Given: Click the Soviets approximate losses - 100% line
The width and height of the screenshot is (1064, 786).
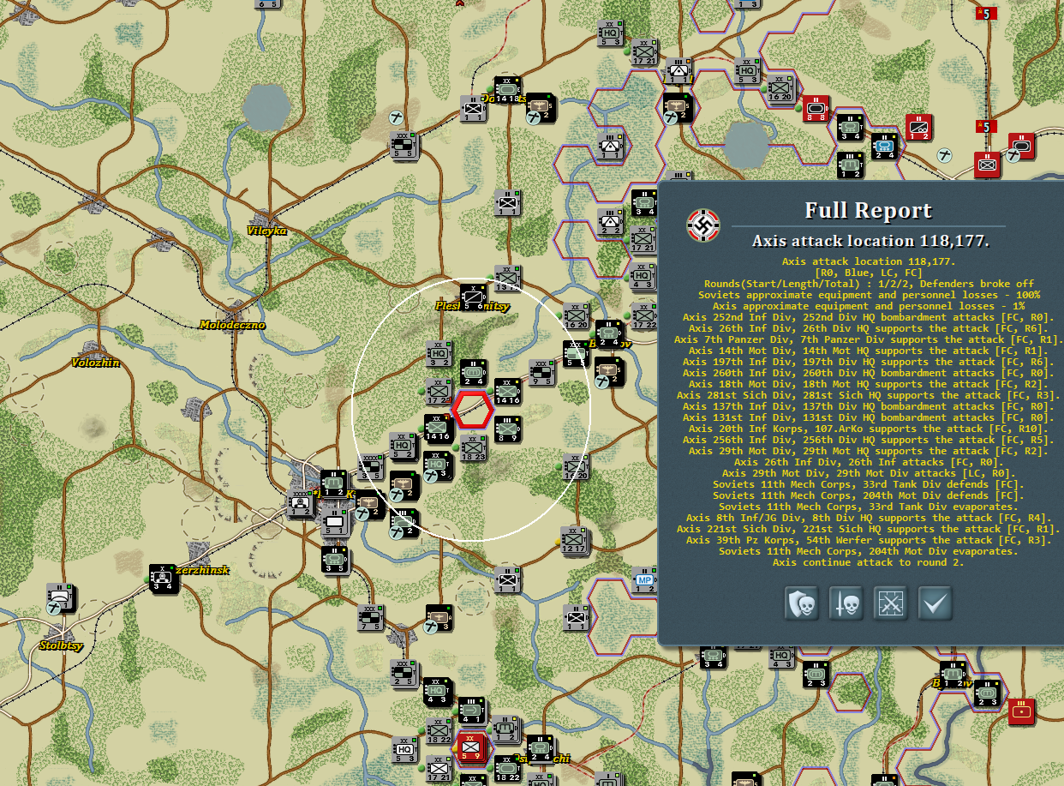Looking at the screenshot, I should click(869, 295).
